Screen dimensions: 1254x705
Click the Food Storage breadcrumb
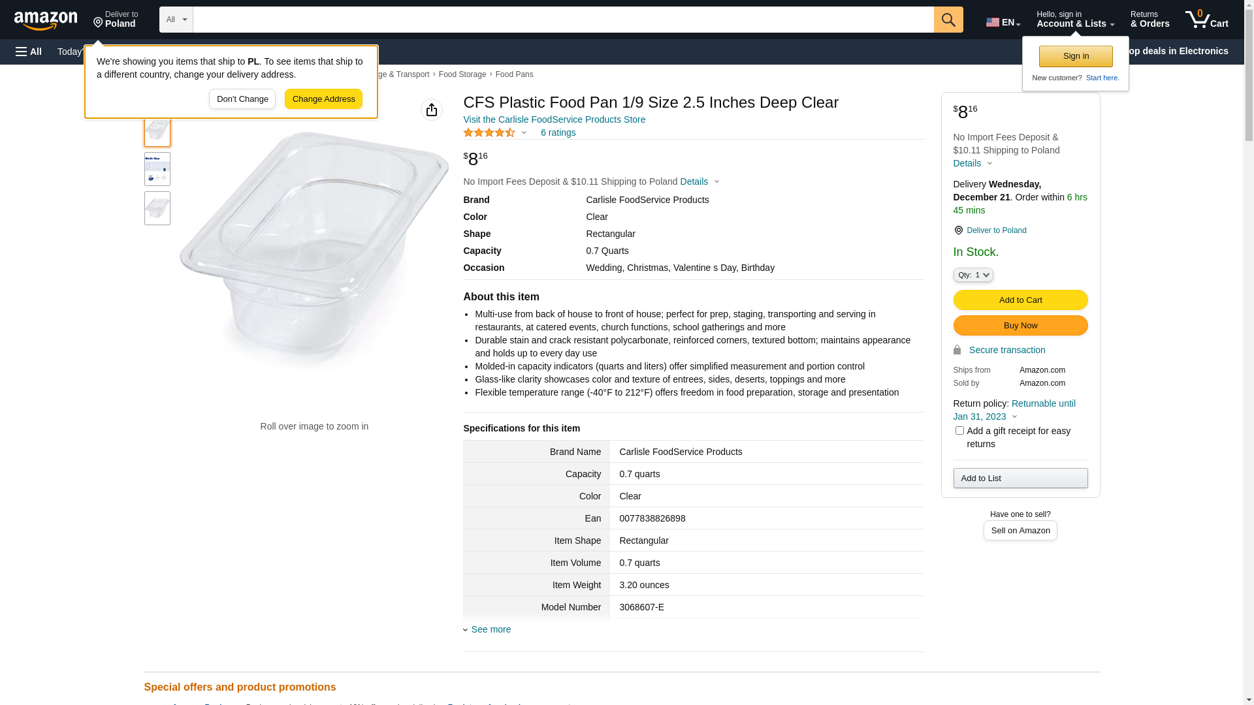click(x=462, y=74)
